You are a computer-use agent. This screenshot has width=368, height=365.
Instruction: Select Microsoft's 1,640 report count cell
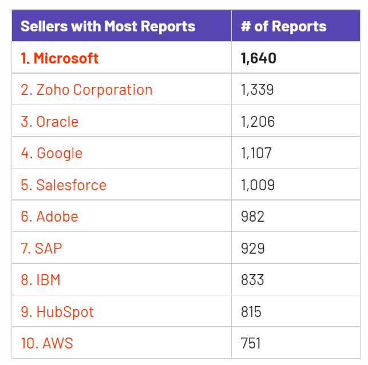tap(259, 58)
